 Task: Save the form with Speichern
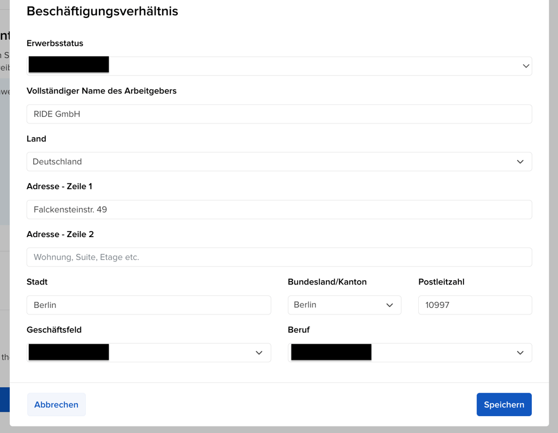pyautogui.click(x=504, y=405)
